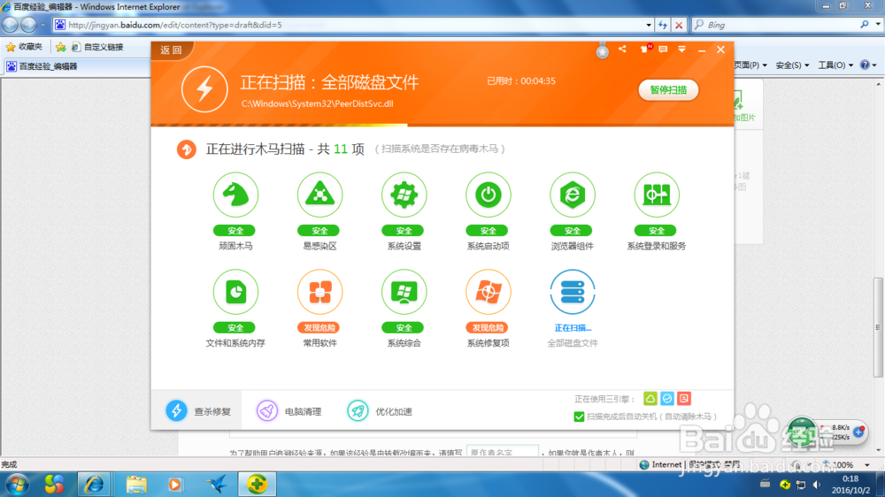
Task: Click the 文件和系统内存 icon
Action: pyautogui.click(x=235, y=292)
